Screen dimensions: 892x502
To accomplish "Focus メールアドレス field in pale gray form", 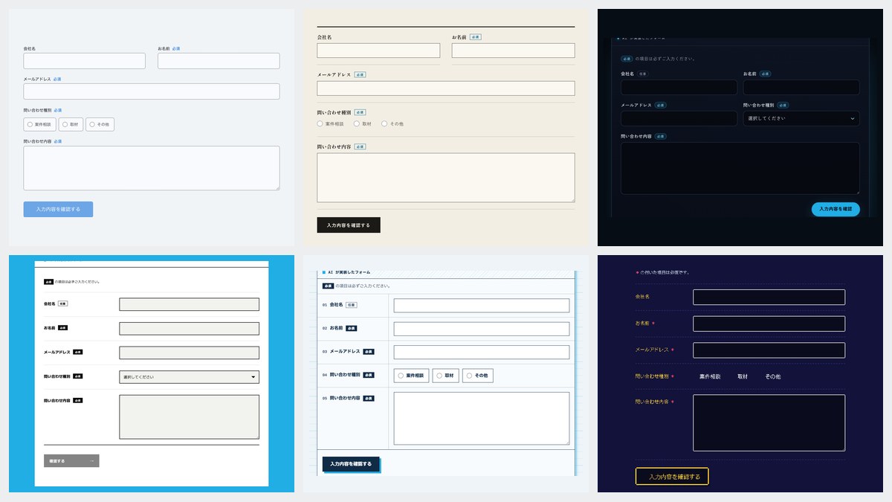I will point(152,91).
